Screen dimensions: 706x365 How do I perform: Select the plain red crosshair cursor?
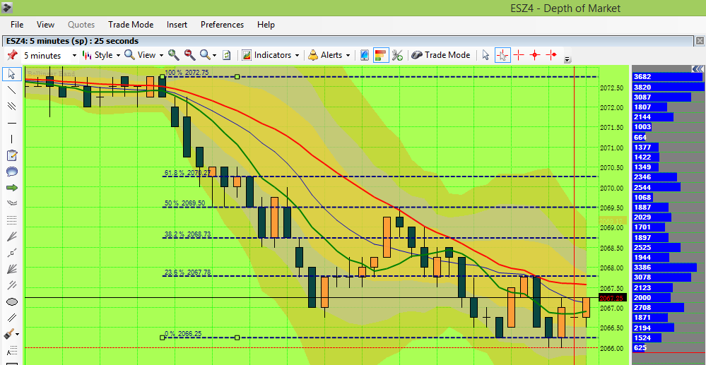coord(519,55)
